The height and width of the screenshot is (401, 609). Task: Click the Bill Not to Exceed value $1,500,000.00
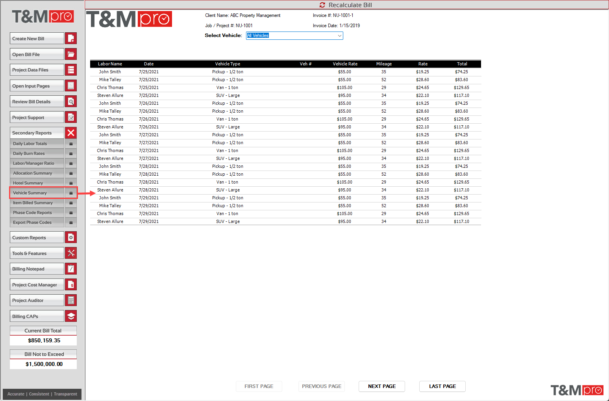pyautogui.click(x=44, y=364)
